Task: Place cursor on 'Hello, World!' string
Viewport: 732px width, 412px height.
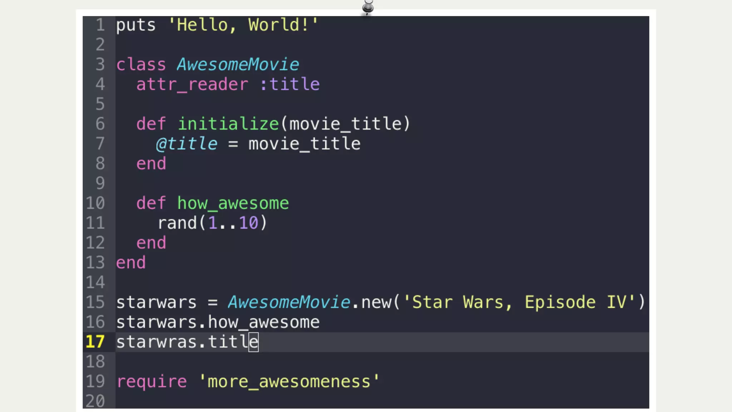Action: pyautogui.click(x=243, y=25)
